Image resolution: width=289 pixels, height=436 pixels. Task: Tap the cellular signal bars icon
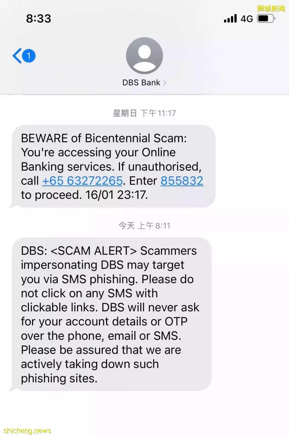(x=230, y=18)
